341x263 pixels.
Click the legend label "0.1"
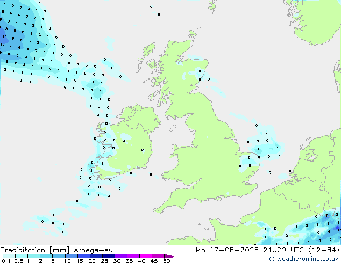point(6,261)
